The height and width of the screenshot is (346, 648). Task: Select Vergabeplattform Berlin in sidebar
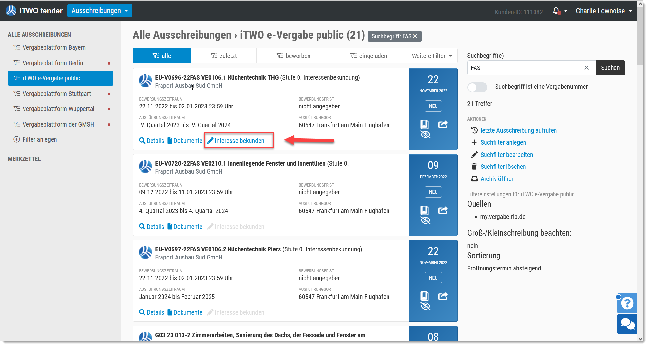pos(61,63)
